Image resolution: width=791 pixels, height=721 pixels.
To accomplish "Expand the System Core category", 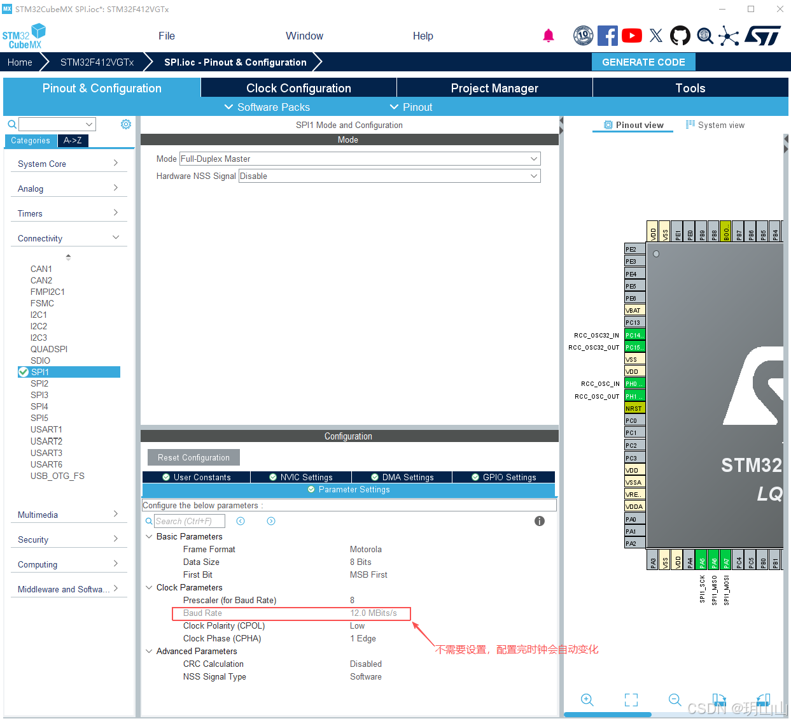I will (x=69, y=164).
